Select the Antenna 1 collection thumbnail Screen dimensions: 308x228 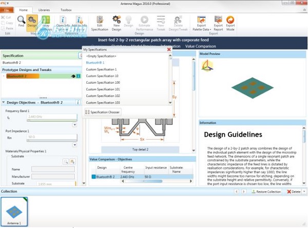tap(14, 212)
